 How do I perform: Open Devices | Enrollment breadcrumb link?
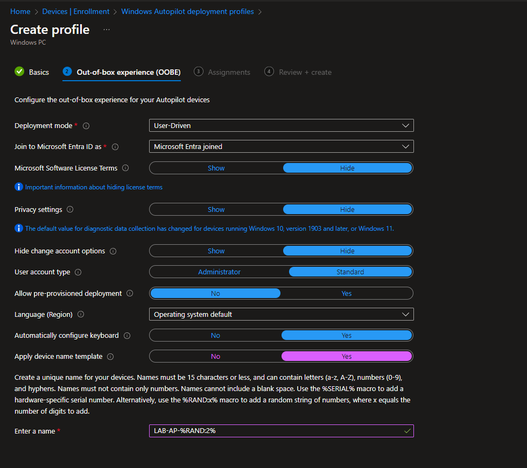pyautogui.click(x=75, y=11)
